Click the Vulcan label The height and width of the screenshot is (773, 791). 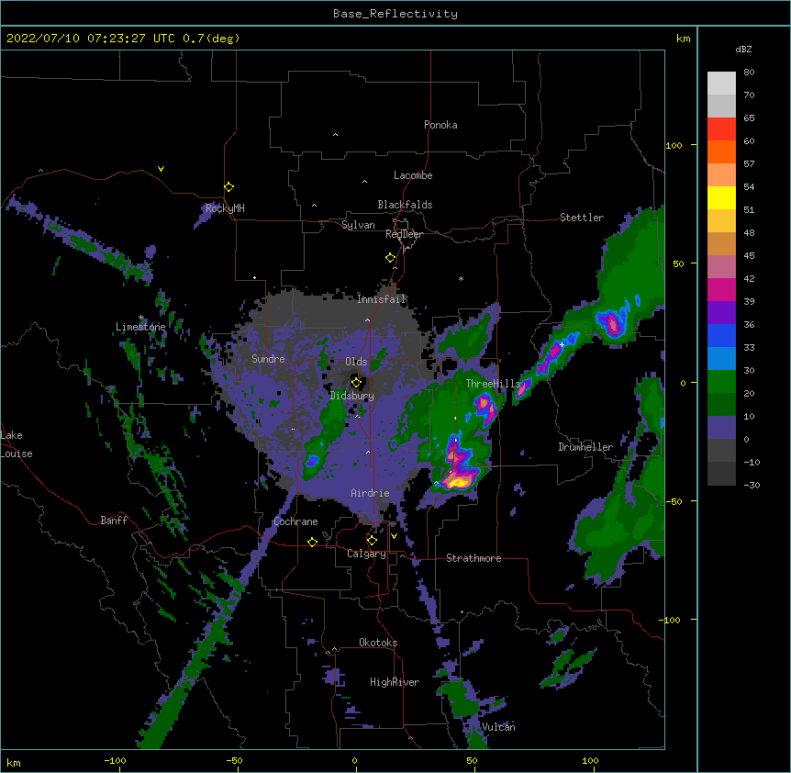498,727
